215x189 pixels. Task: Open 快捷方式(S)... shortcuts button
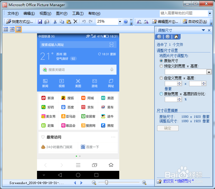click(x=20, y=22)
